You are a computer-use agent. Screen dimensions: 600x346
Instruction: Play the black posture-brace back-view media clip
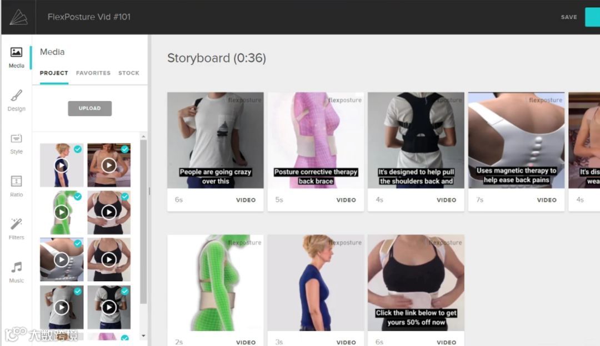[x=109, y=307]
